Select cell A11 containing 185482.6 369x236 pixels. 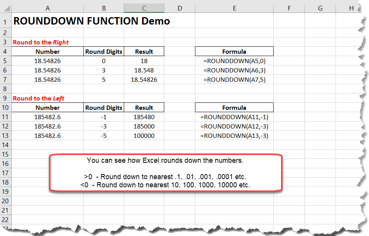coord(47,117)
